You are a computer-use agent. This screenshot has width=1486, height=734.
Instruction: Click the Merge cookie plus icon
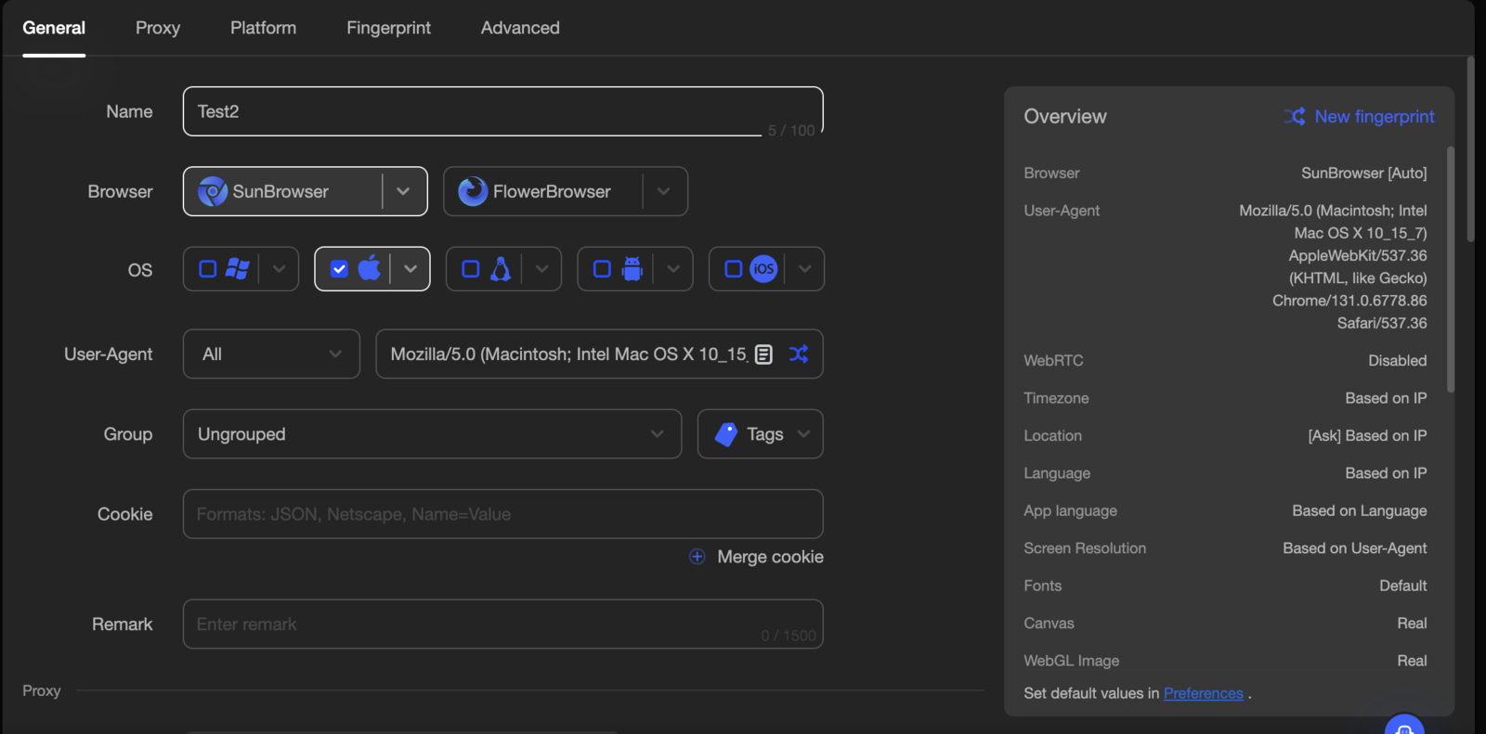(697, 557)
